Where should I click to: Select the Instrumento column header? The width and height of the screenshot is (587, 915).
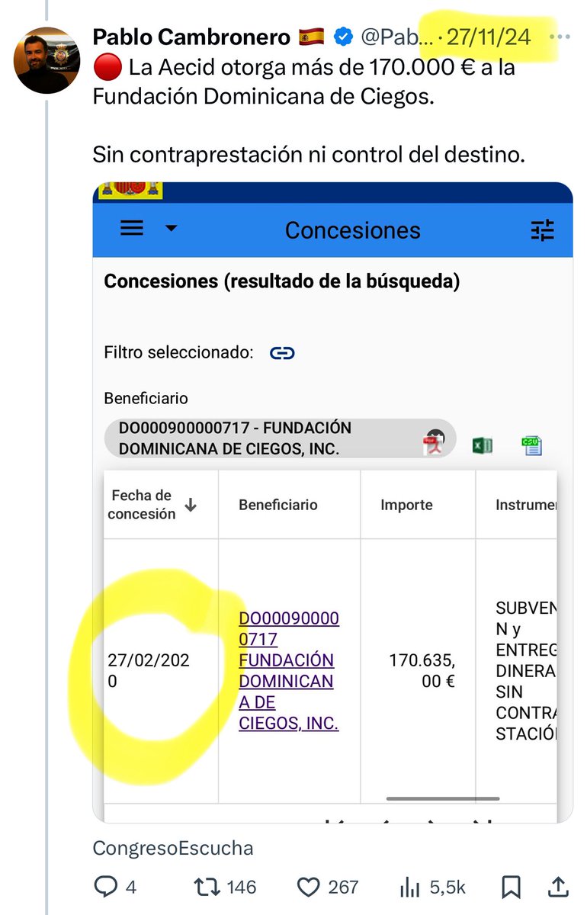(526, 505)
